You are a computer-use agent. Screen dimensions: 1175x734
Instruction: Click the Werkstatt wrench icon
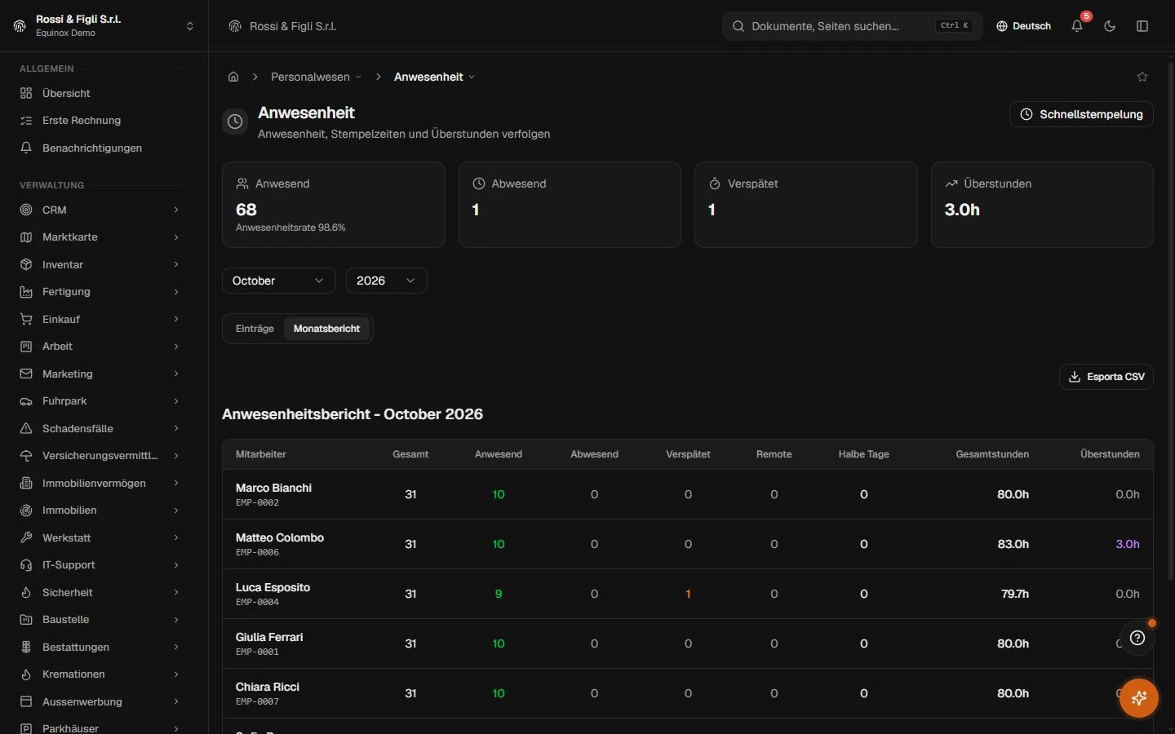tap(26, 537)
